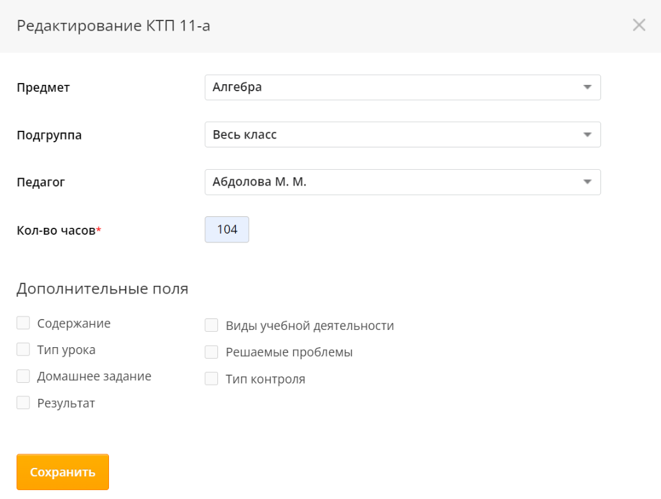This screenshot has width=661, height=499.
Task: Enable the Содержание checkbox
Action: click(x=24, y=324)
